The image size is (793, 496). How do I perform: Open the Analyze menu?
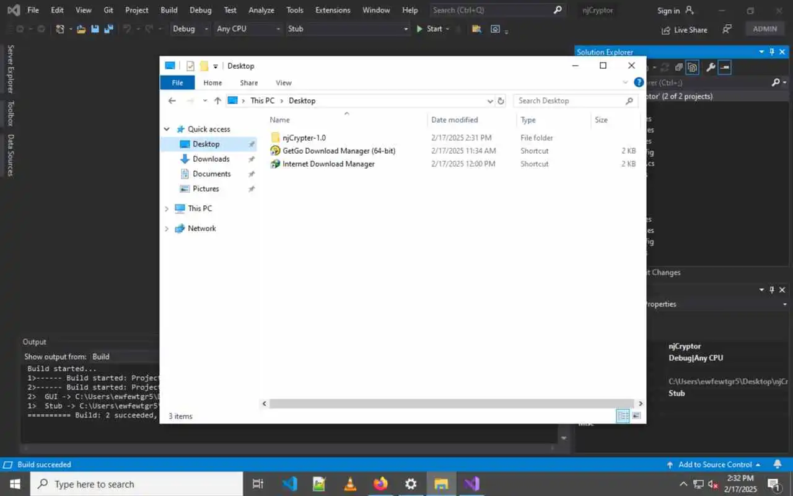(x=261, y=10)
